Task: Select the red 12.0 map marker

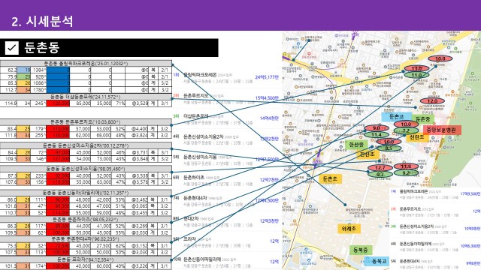Action: [x=432, y=101]
